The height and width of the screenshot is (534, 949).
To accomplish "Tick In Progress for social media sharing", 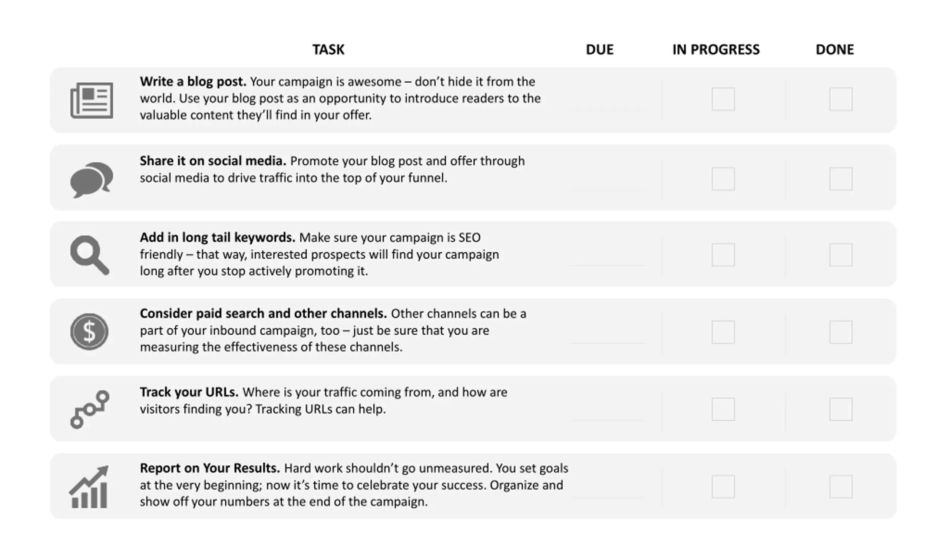I will [723, 179].
